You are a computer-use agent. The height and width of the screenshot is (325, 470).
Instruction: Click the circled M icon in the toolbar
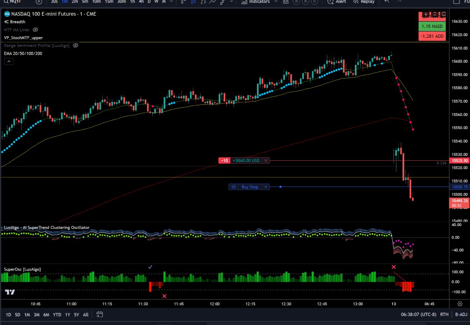coord(305,2)
